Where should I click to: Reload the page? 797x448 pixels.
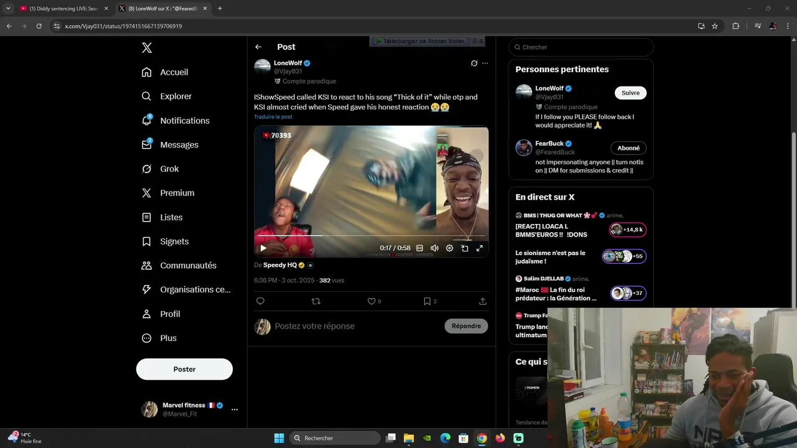(x=39, y=26)
